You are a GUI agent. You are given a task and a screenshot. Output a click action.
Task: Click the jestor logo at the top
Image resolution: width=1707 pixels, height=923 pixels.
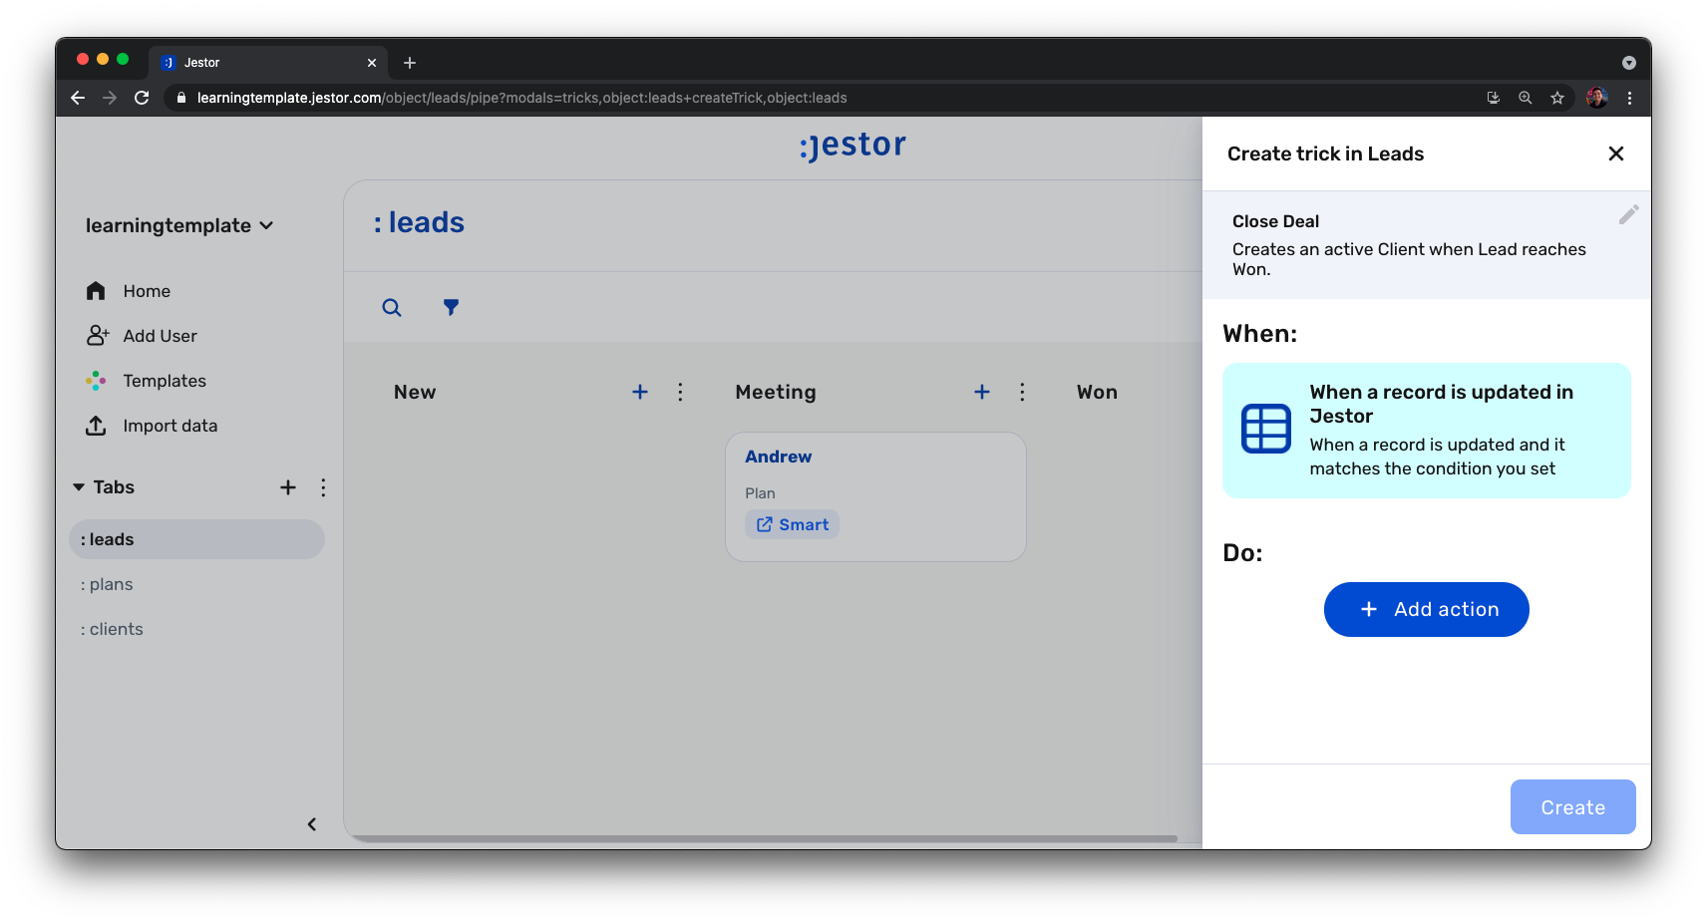click(853, 146)
